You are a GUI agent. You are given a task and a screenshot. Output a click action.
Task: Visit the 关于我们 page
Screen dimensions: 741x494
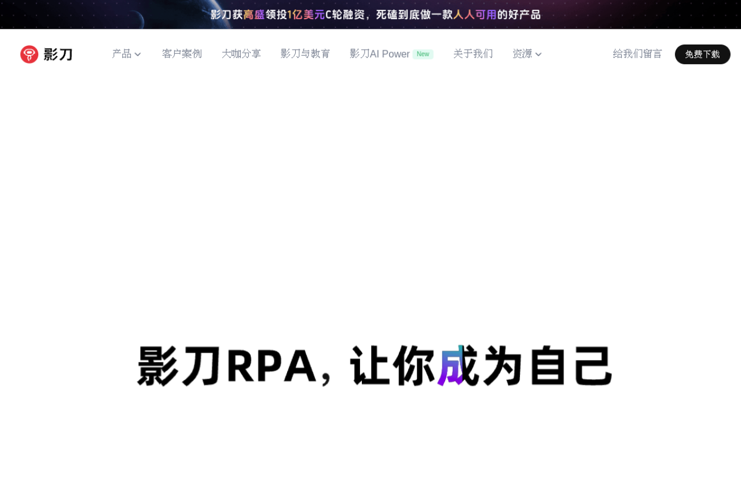(473, 54)
